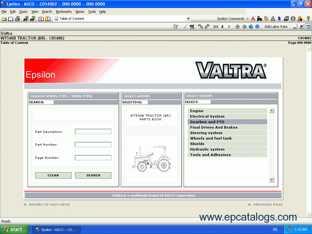The image size is (312, 234).
Task: Select Final Drives And Brakes group
Action: pos(227,127)
